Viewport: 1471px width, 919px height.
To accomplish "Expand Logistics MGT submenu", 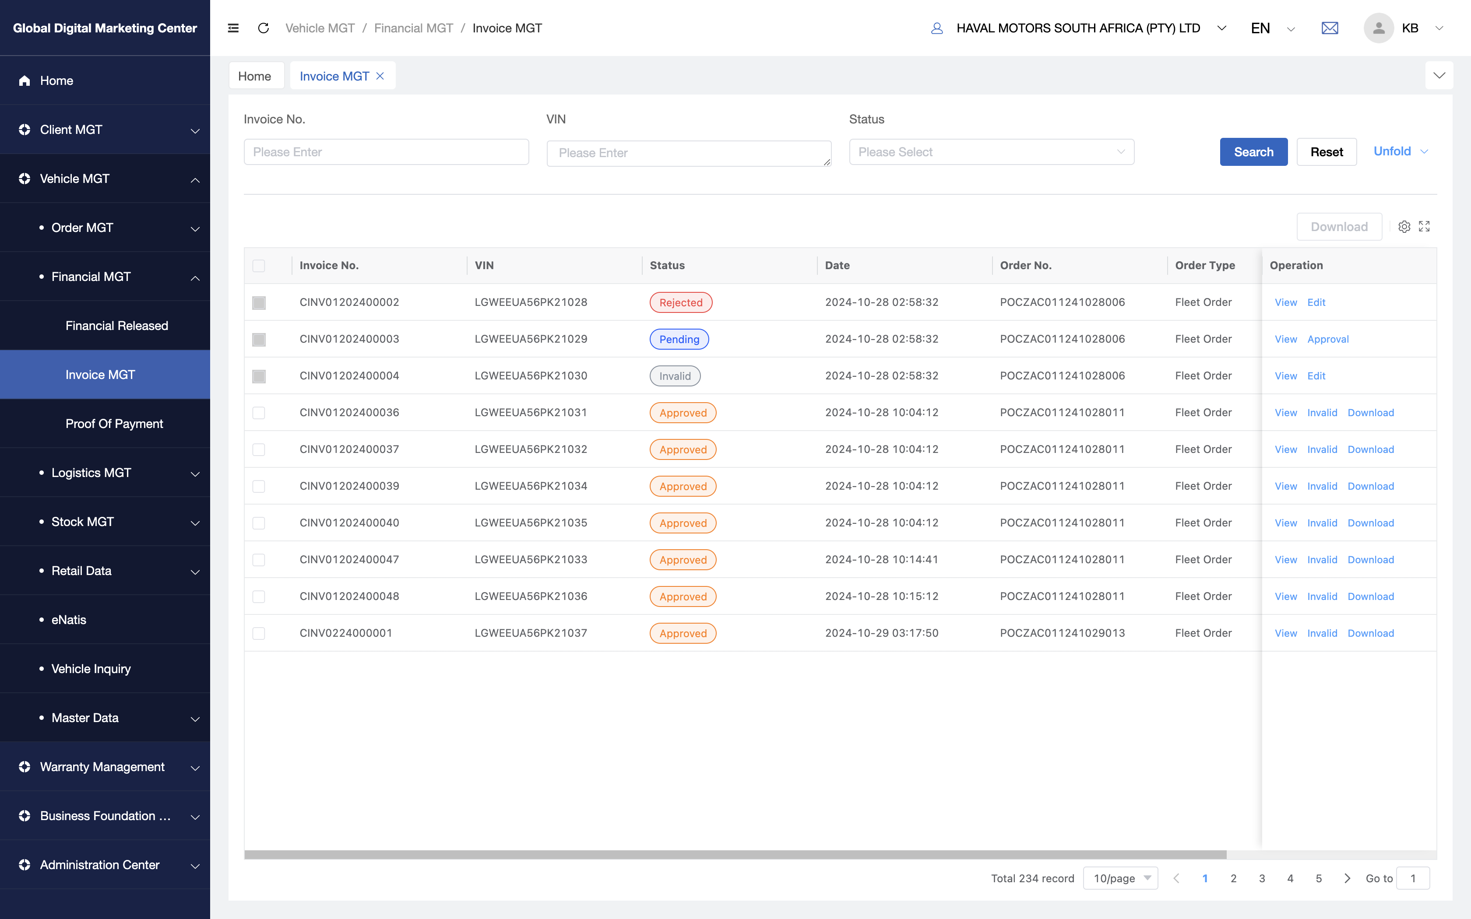I will pyautogui.click(x=105, y=473).
